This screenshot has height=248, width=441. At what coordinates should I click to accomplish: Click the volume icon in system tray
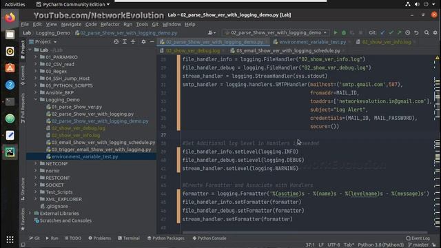pyautogui.click(x=417, y=4)
